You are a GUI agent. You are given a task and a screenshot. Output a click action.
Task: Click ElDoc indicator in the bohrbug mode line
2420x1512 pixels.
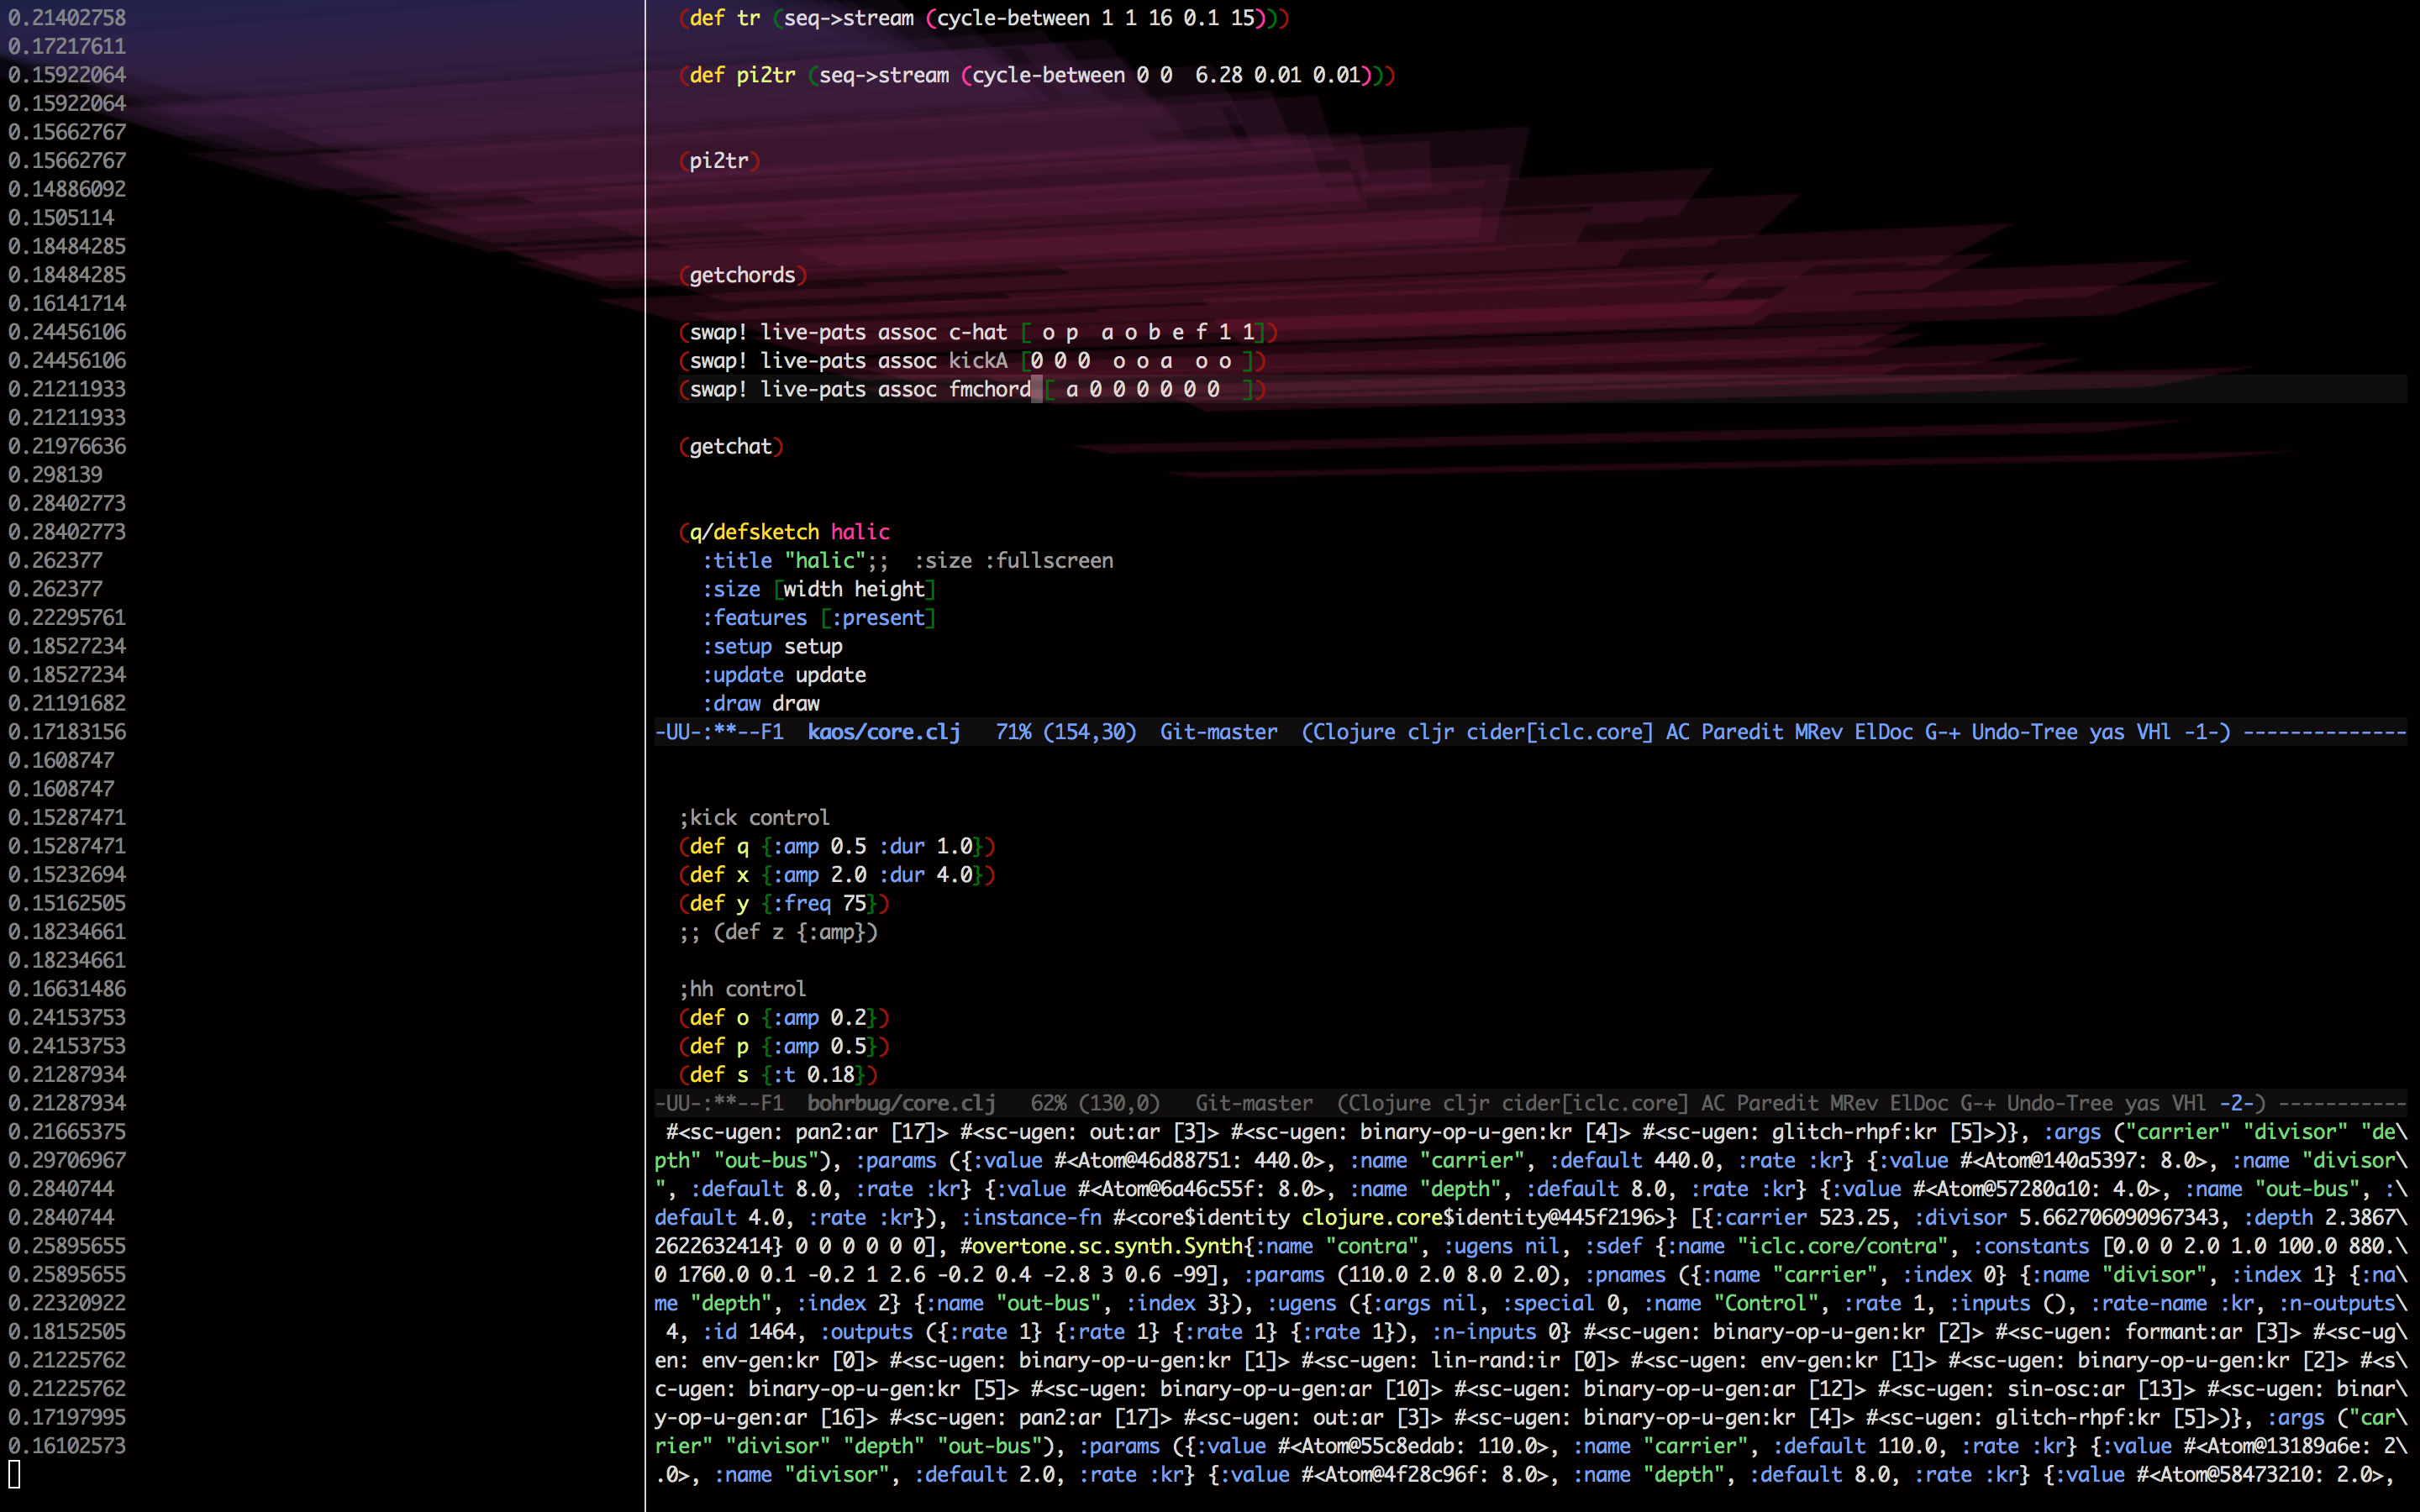tap(1918, 1103)
